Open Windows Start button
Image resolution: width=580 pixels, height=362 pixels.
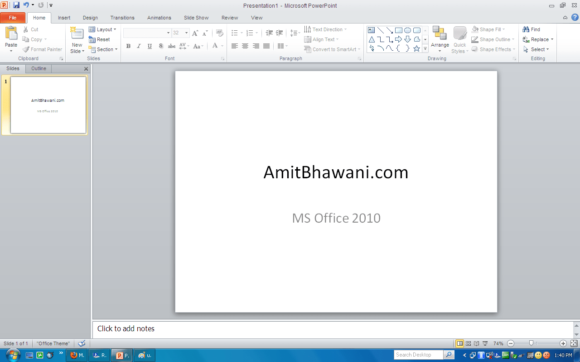tap(12, 355)
